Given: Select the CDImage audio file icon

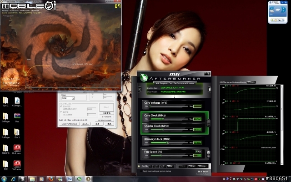Looking at the screenshot, I should pos(17,102).
